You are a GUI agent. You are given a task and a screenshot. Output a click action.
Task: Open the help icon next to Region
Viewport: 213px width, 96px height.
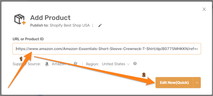[135, 63]
